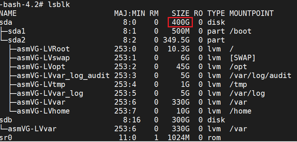Image resolution: width=297 pixels, height=142 pixels.
Task: Select the 'asmVG-LVhome' volume name
Action: click(43, 111)
